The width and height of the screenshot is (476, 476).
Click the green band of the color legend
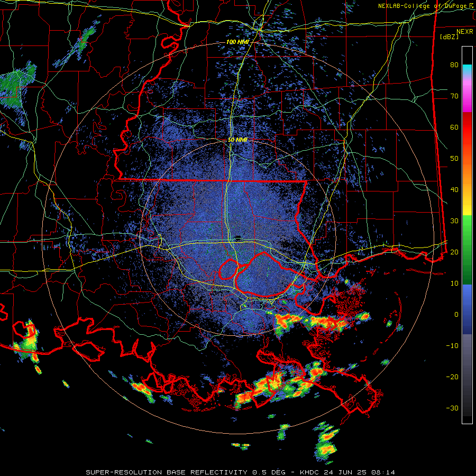point(467,251)
